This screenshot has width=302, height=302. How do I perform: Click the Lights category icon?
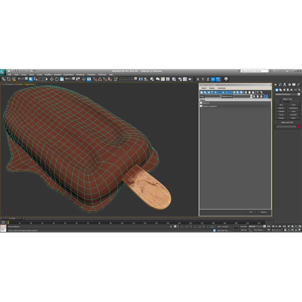(284, 90)
